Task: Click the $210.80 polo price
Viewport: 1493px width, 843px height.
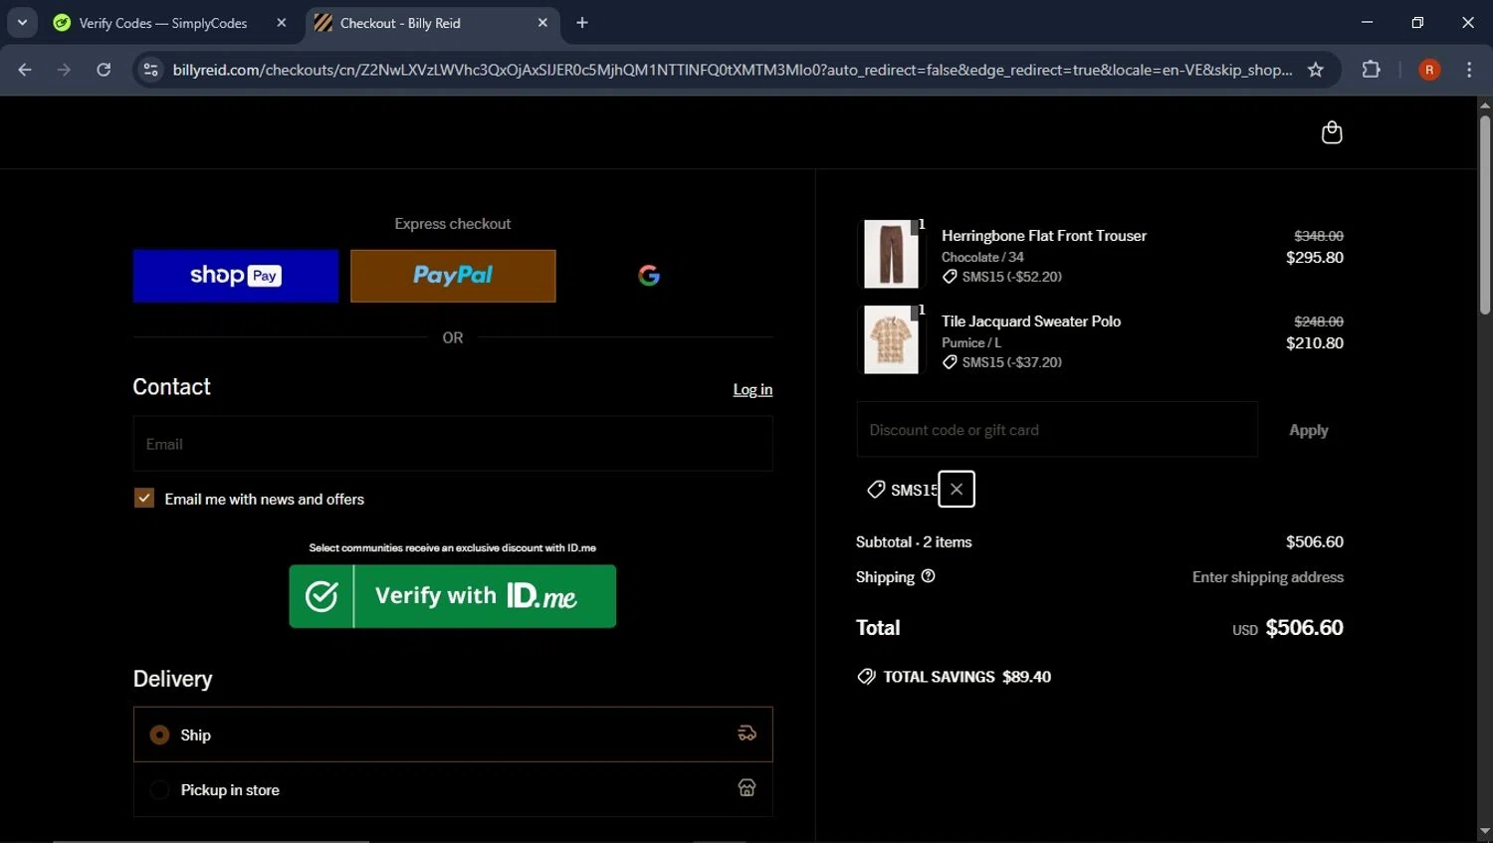Action: tap(1315, 343)
